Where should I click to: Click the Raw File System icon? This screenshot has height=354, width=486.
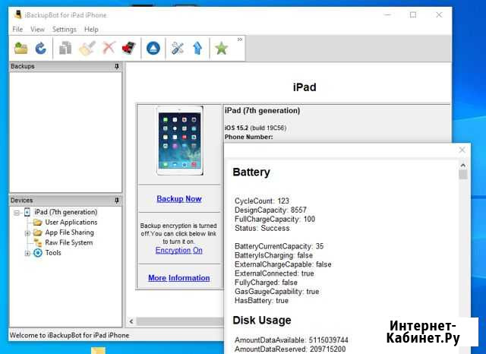pos(37,243)
